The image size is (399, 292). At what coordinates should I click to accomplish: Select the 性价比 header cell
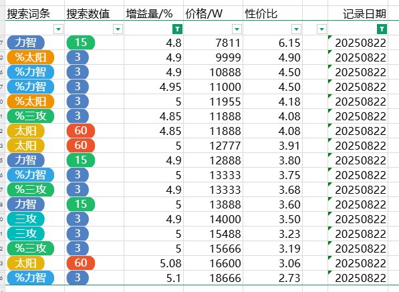pyautogui.click(x=273, y=13)
